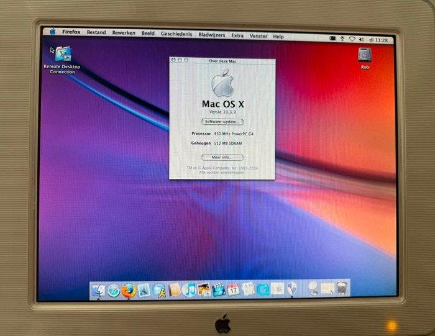The width and height of the screenshot is (435, 336).
Task: Open the AirPort signal menu bar icon
Action: (352, 39)
